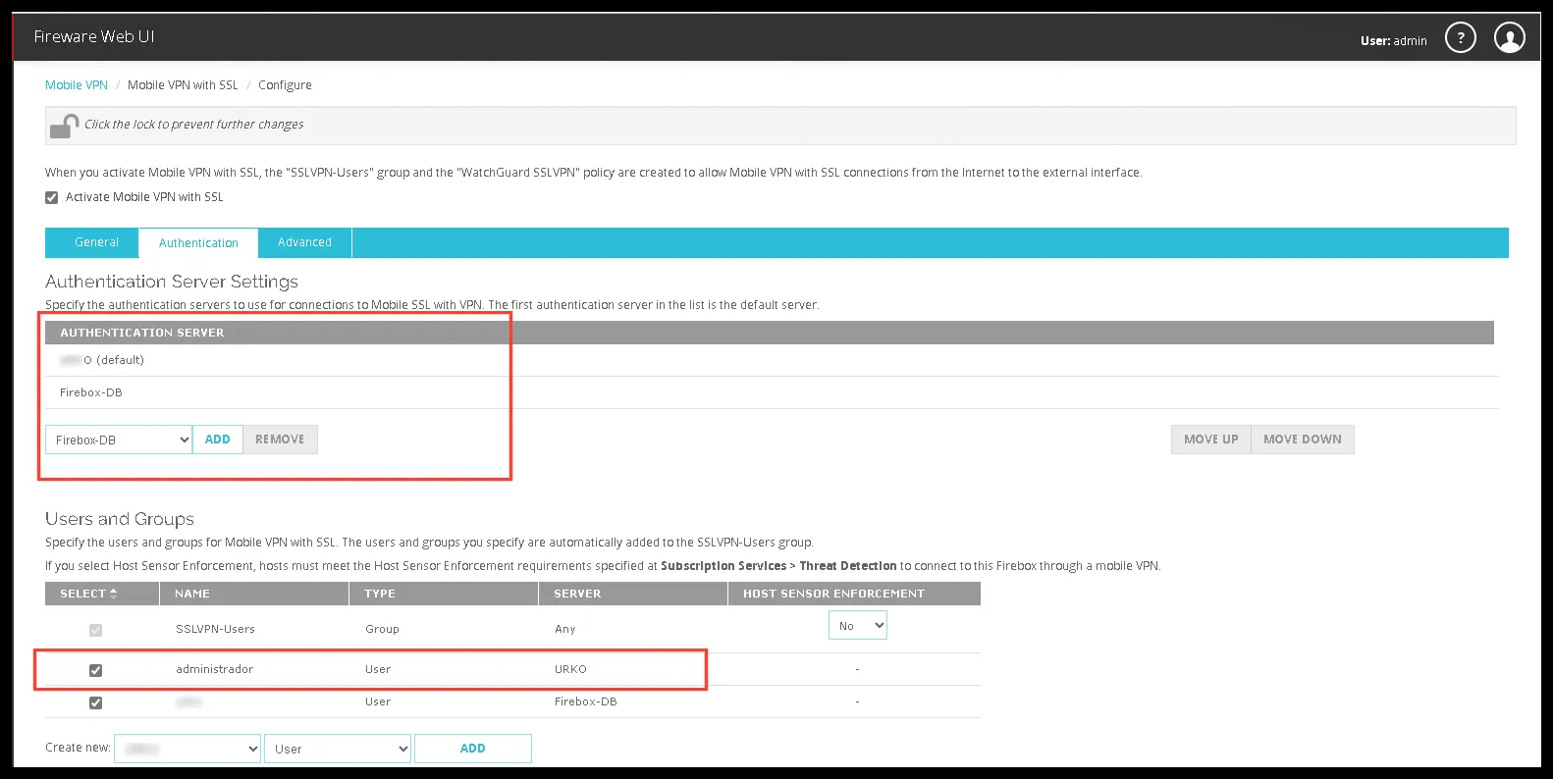The height and width of the screenshot is (779, 1553).
Task: Open the help question mark icon
Action: point(1460,38)
